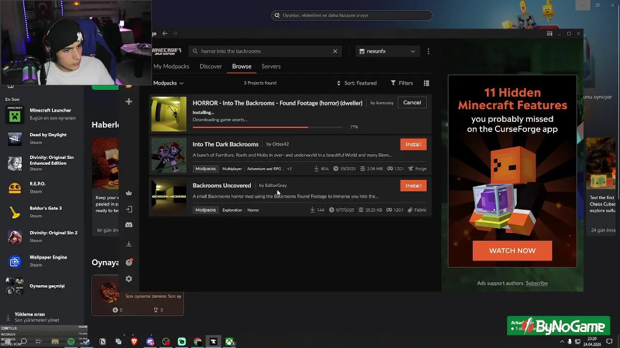
Task: Select Dead by Daylight in game list
Action: [x=43, y=139]
